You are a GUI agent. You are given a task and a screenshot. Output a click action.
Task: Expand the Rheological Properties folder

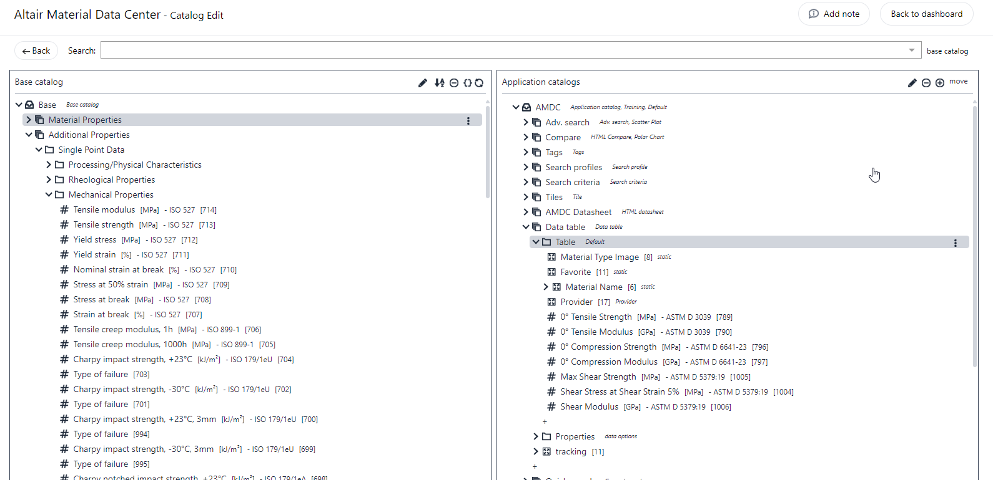(x=49, y=180)
